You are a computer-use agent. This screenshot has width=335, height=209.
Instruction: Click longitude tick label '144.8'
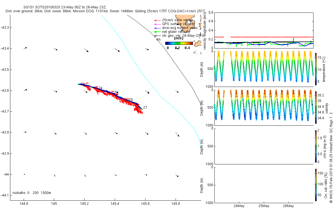[x=24, y=204]
